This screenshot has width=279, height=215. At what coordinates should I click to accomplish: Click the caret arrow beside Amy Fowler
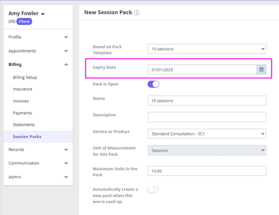click(43, 14)
